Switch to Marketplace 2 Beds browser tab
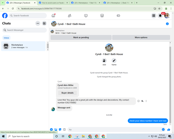The width and height of the screenshot is (174, 139). click(118, 3)
